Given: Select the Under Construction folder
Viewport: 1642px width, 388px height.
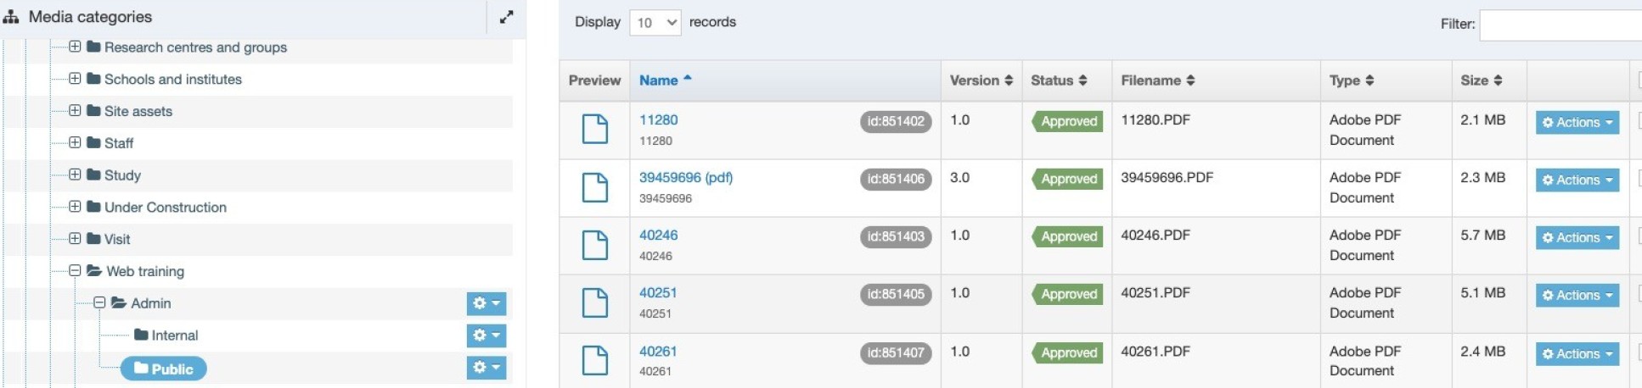Looking at the screenshot, I should point(165,208).
